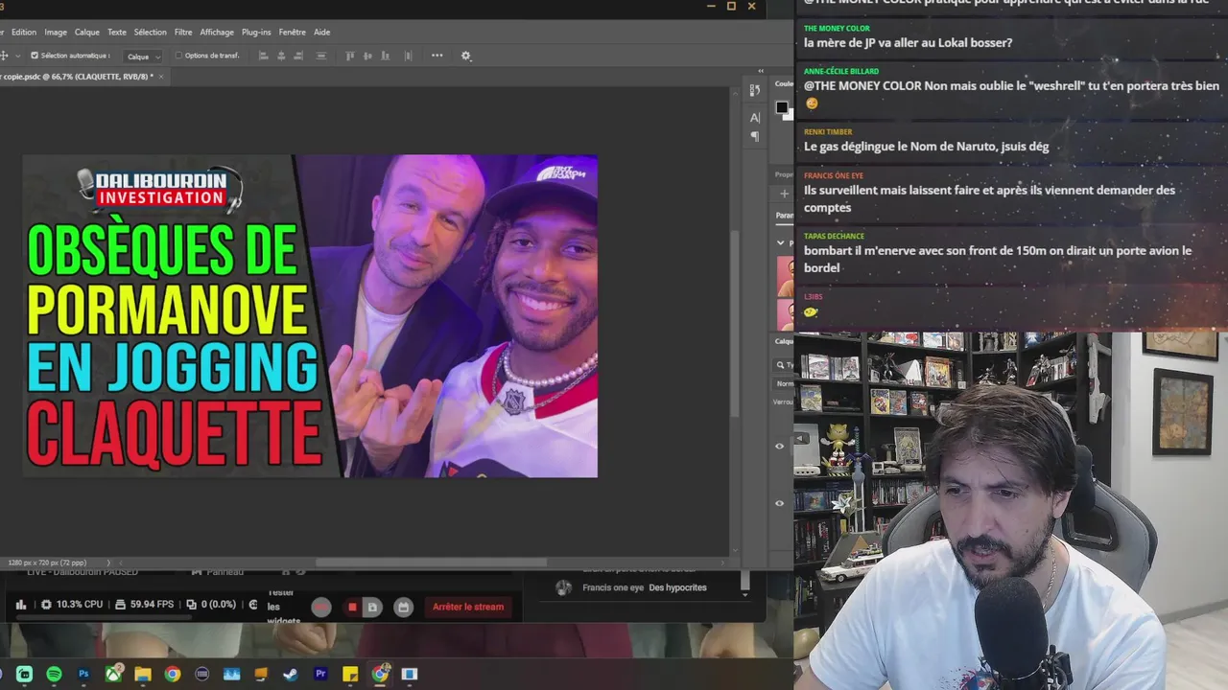1228x690 pixels.
Task: Click RENKI TIMBER username in chat
Action: click(828, 132)
